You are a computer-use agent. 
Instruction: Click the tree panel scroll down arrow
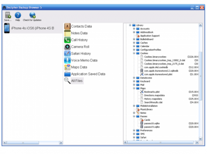[x=201, y=139]
